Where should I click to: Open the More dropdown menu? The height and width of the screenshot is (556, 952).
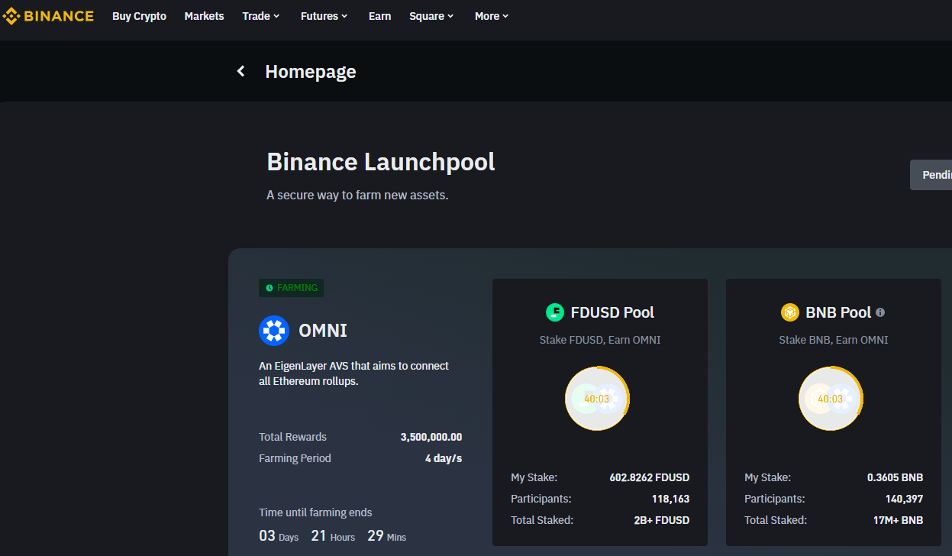click(x=491, y=16)
